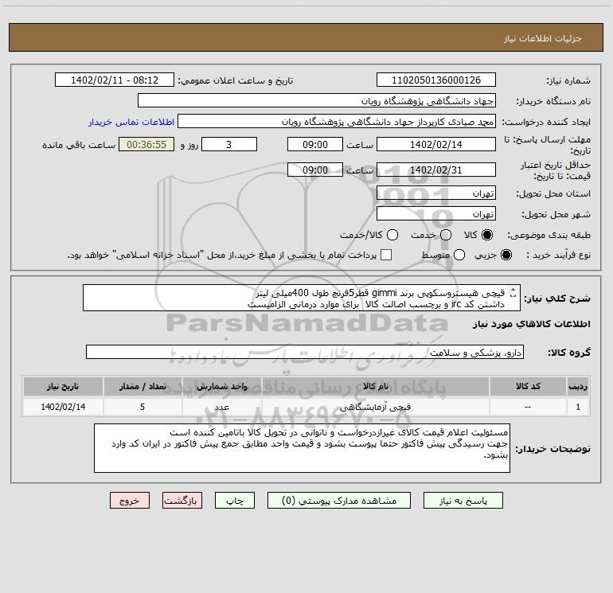Screen dimensions: 613x593
Task: Click the delivery city تهران field
Action: coord(436,213)
